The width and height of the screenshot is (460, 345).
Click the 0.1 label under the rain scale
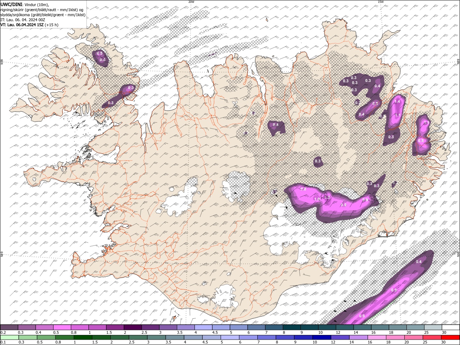(3, 342)
